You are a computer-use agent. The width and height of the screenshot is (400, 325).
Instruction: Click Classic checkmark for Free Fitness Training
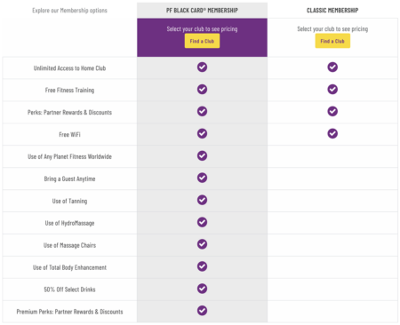click(332, 89)
